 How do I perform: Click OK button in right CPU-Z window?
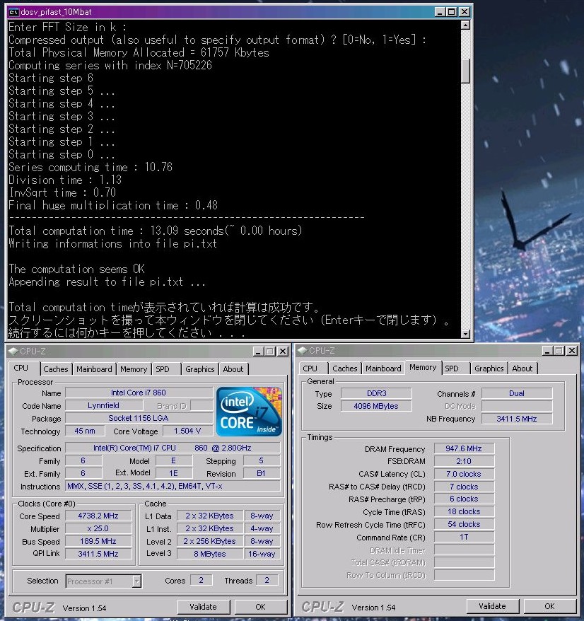click(549, 606)
